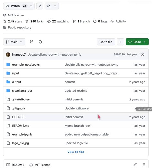Screen dimensions: 152x168
Task: Switch to the README tab
Action: point(15,165)
